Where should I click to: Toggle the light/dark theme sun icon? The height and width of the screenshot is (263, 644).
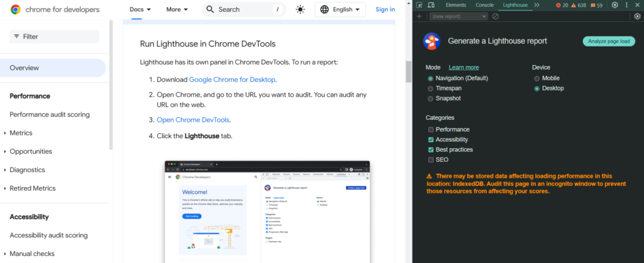point(300,9)
